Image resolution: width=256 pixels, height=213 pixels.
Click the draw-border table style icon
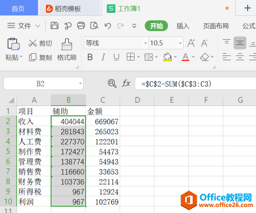tap(149, 57)
